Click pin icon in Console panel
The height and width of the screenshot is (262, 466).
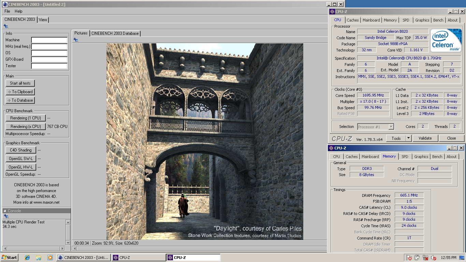(6, 216)
